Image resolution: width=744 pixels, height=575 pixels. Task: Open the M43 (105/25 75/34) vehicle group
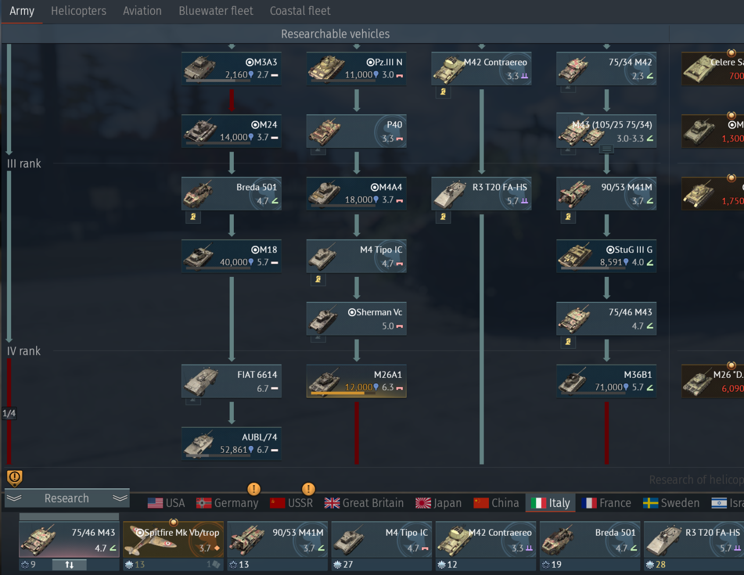(x=606, y=131)
